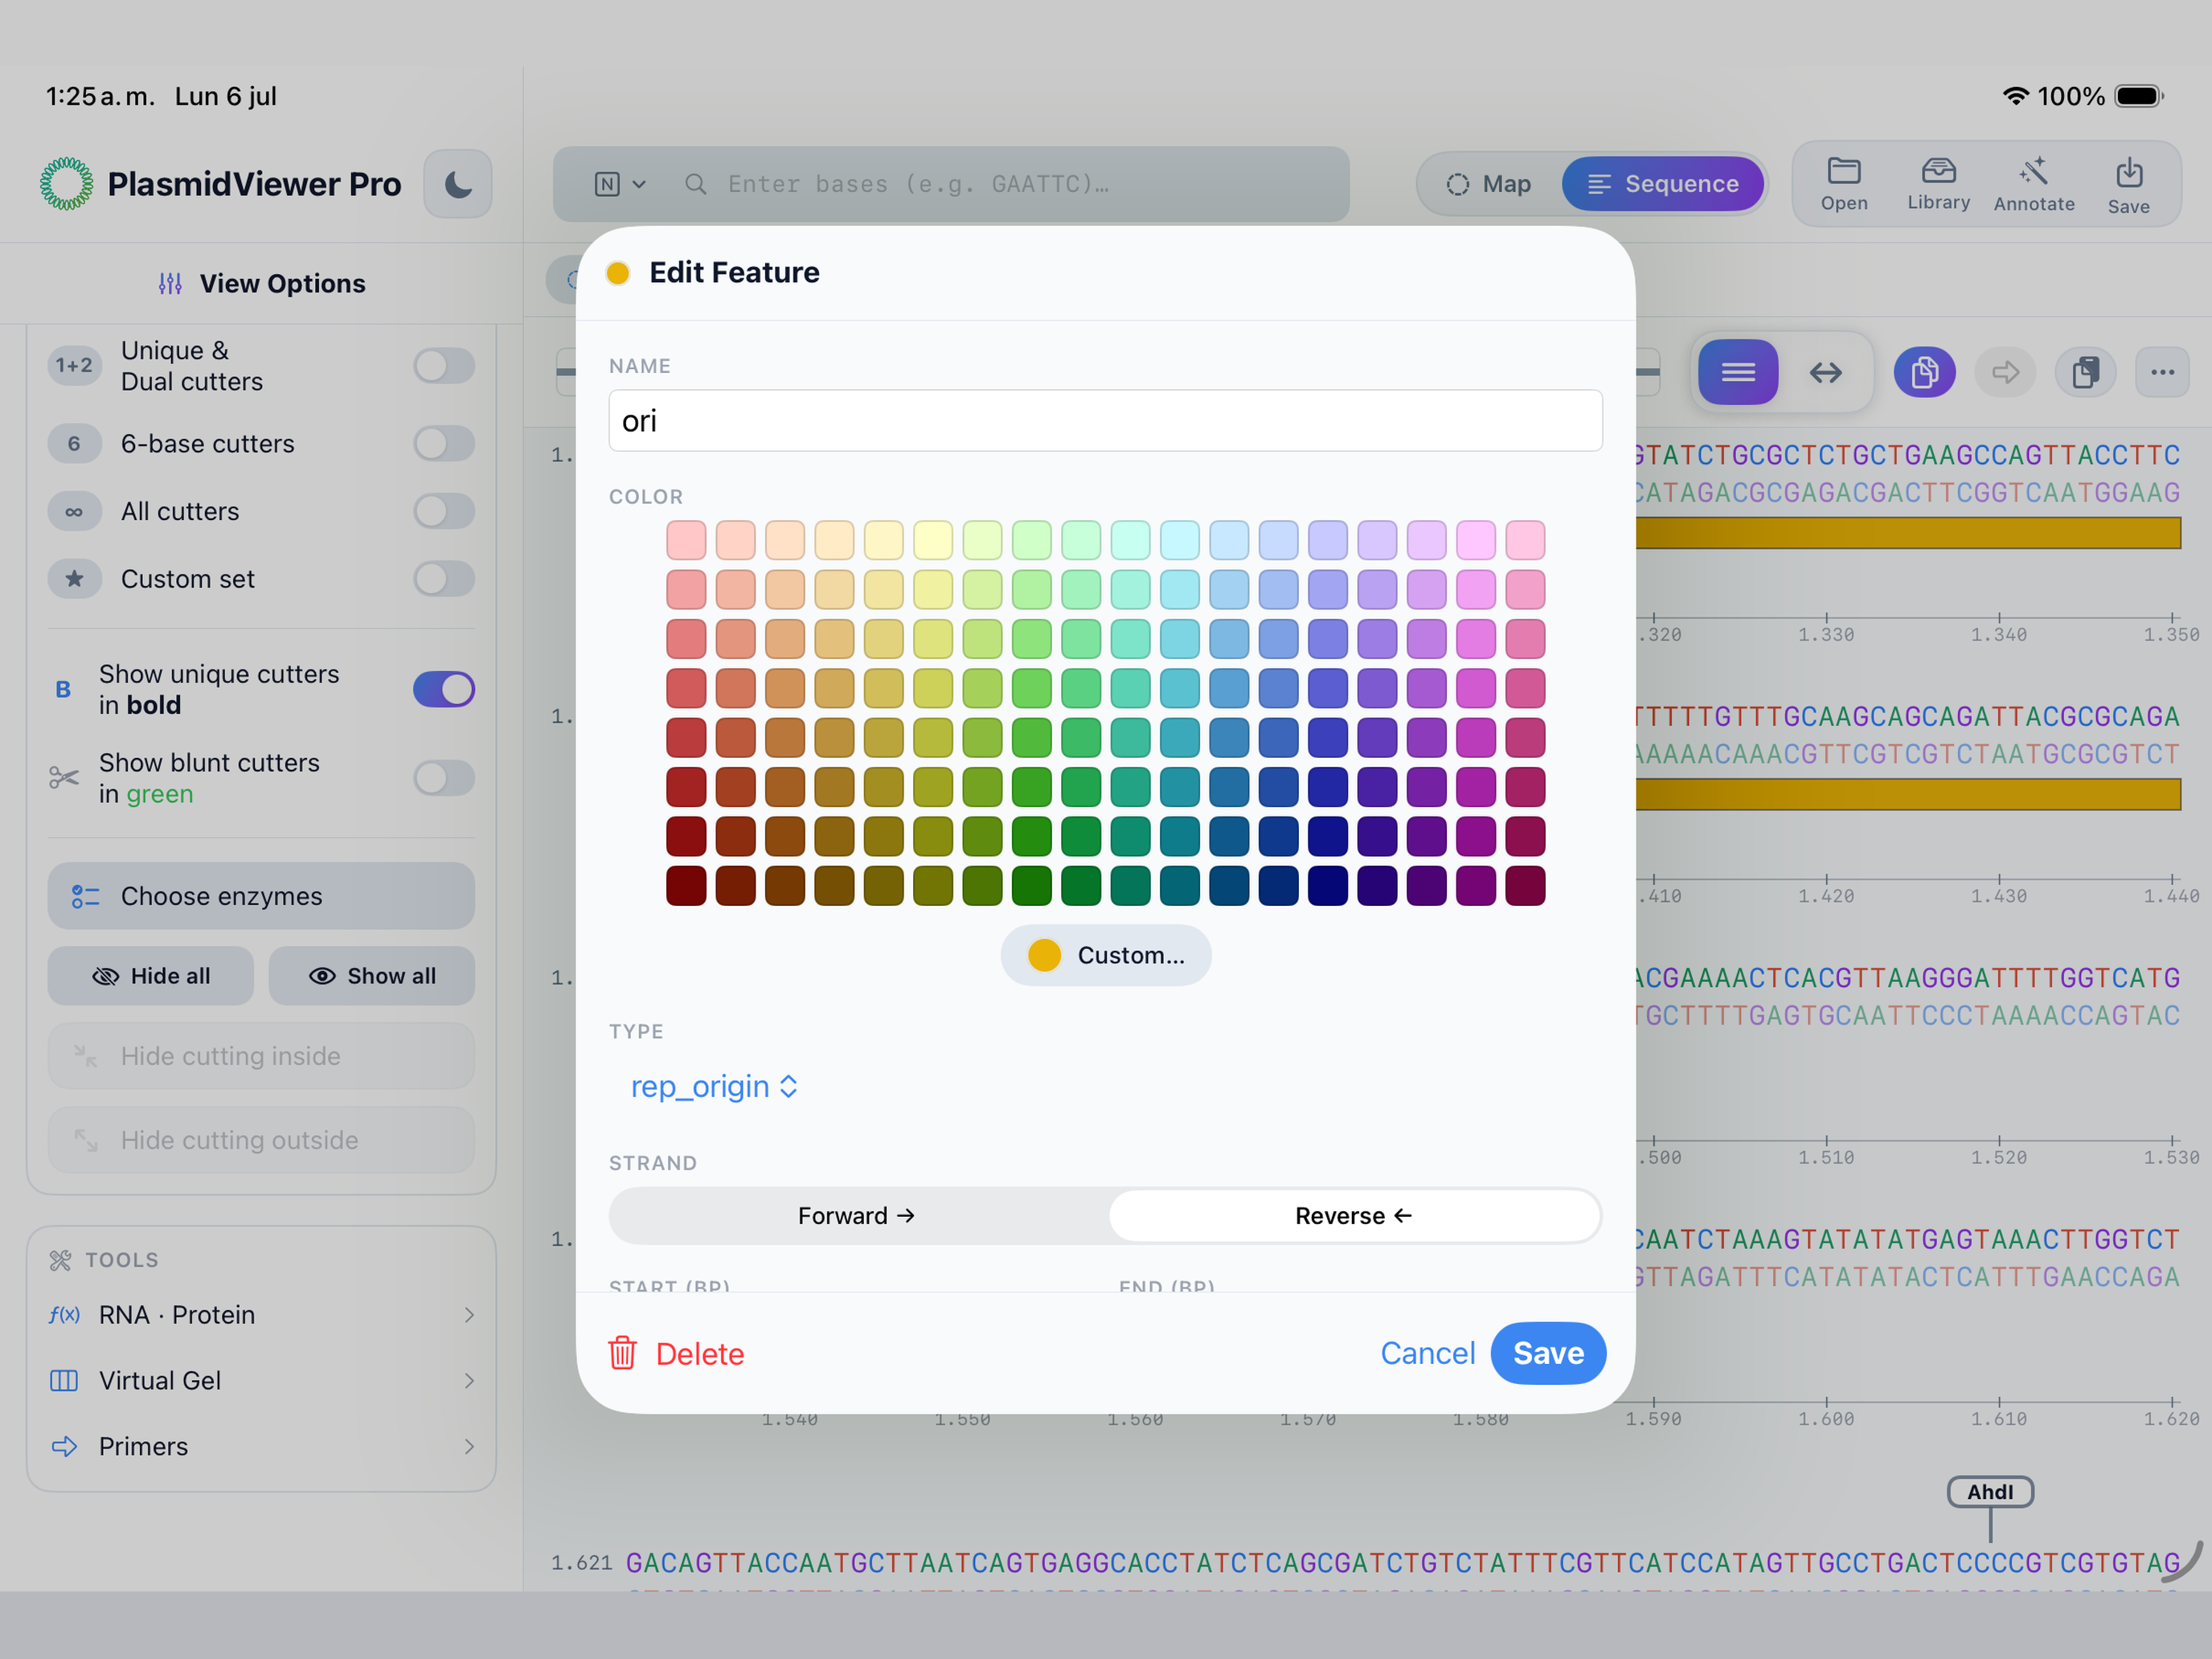Click the Choose enzymes list icon
The image size is (2212, 1659).
click(x=85, y=896)
